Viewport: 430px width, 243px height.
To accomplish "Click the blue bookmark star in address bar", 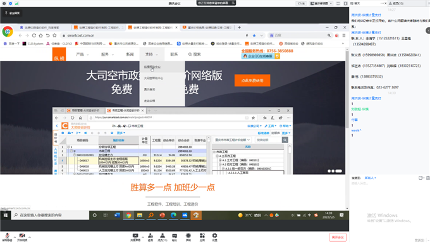I will [254, 35].
